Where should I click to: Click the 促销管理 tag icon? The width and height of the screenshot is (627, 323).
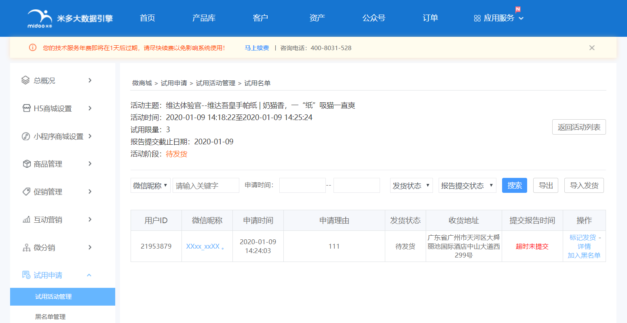pos(26,192)
